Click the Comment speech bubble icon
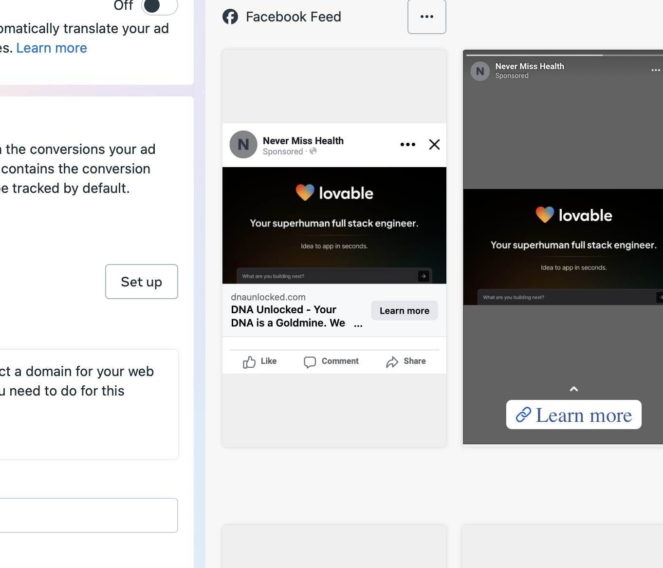Image resolution: width=663 pixels, height=568 pixels. pyautogui.click(x=310, y=362)
